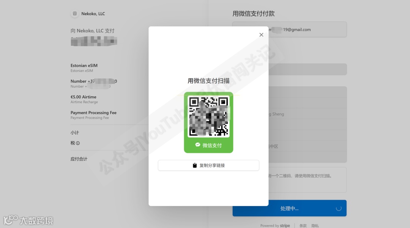Click the €5.00 Airtime line item

[x=84, y=97]
